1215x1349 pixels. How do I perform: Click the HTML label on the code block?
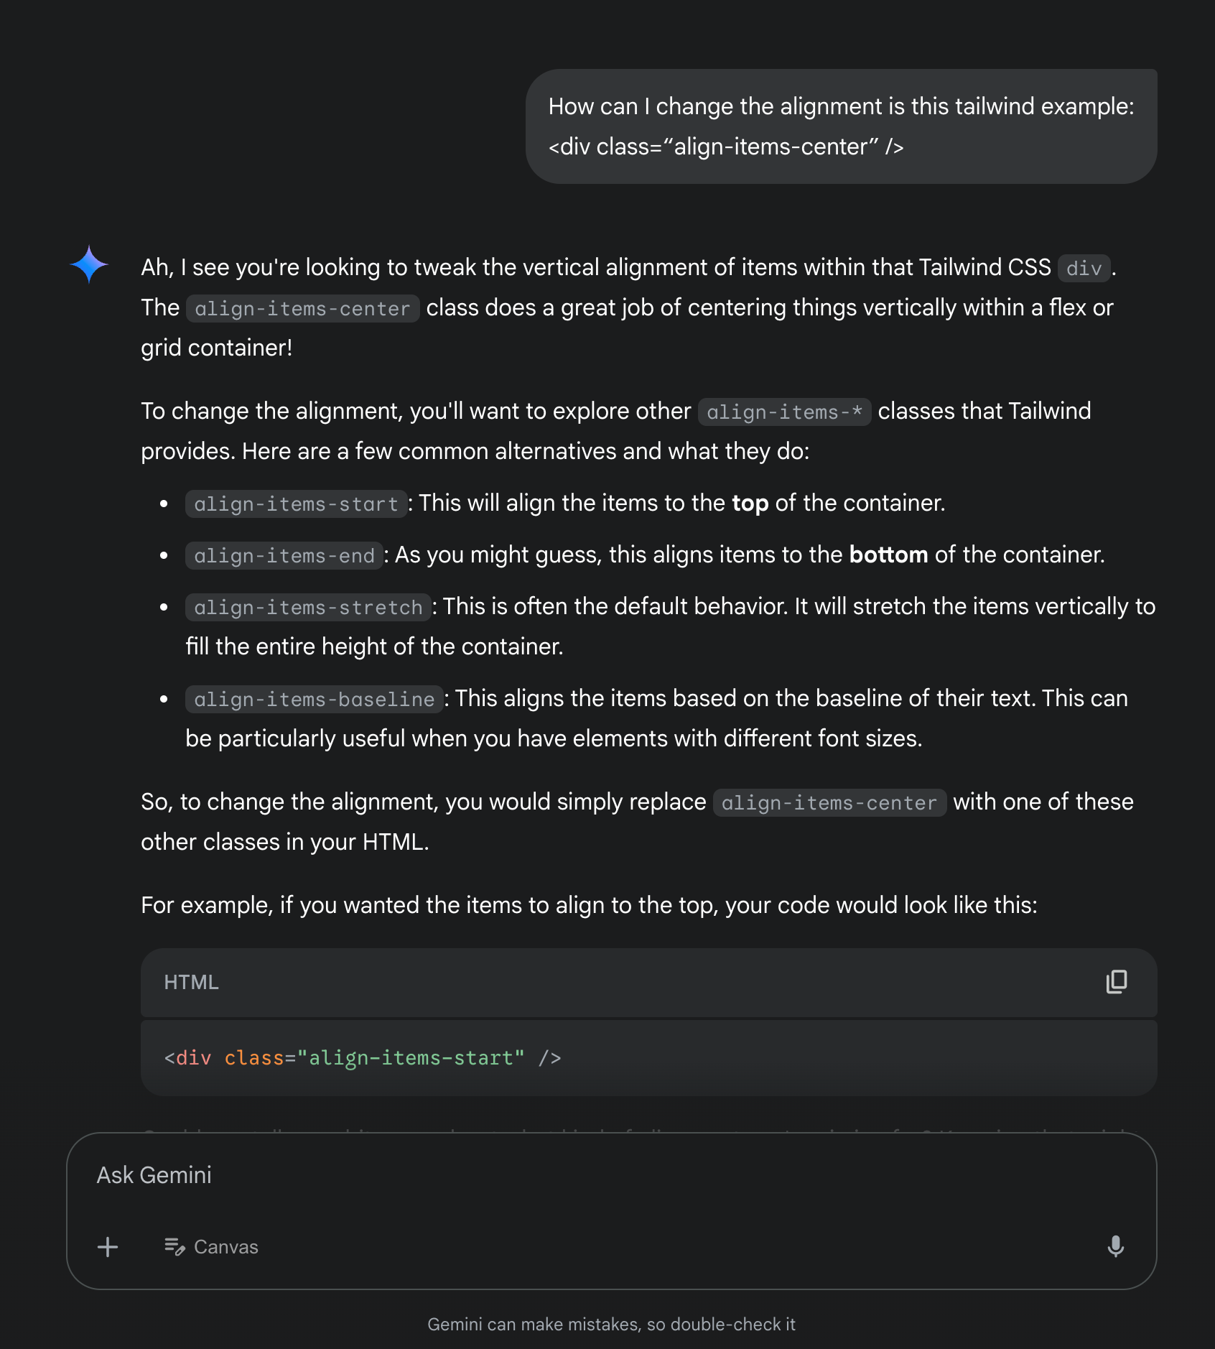click(191, 982)
